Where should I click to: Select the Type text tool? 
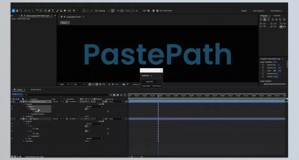[x=53, y=11]
